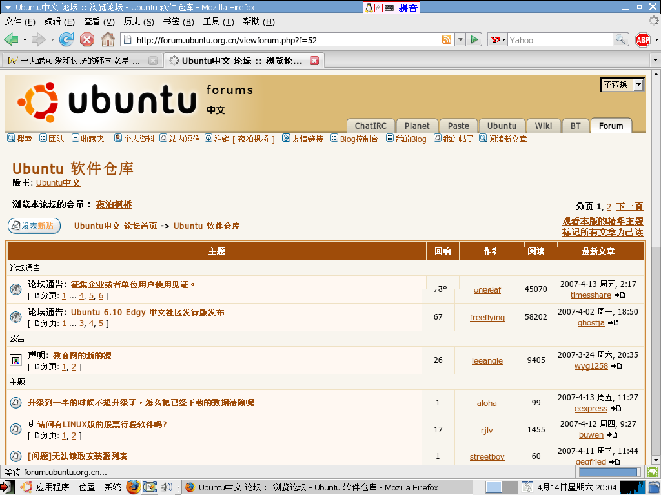Open the tab list dropdown at tab bar end
This screenshot has height=495, width=661.
point(655,61)
